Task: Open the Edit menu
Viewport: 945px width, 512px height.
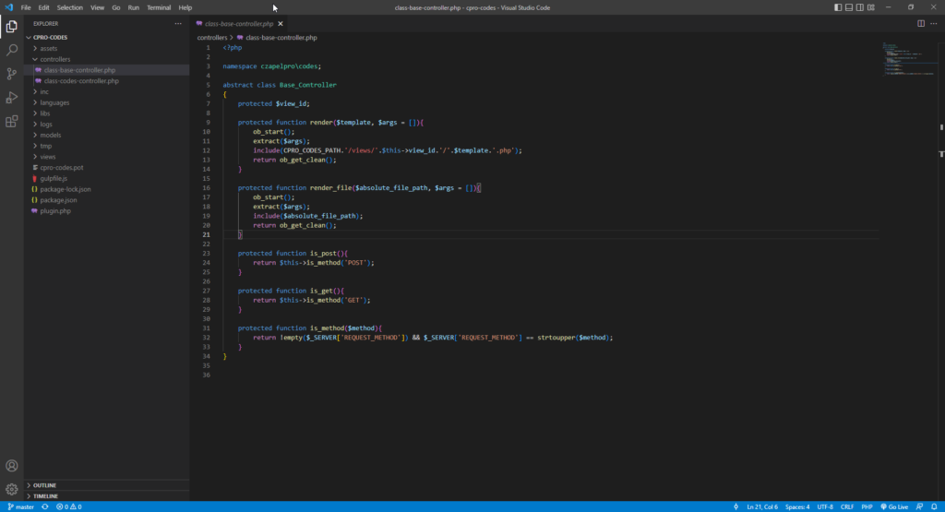Action: tap(44, 7)
